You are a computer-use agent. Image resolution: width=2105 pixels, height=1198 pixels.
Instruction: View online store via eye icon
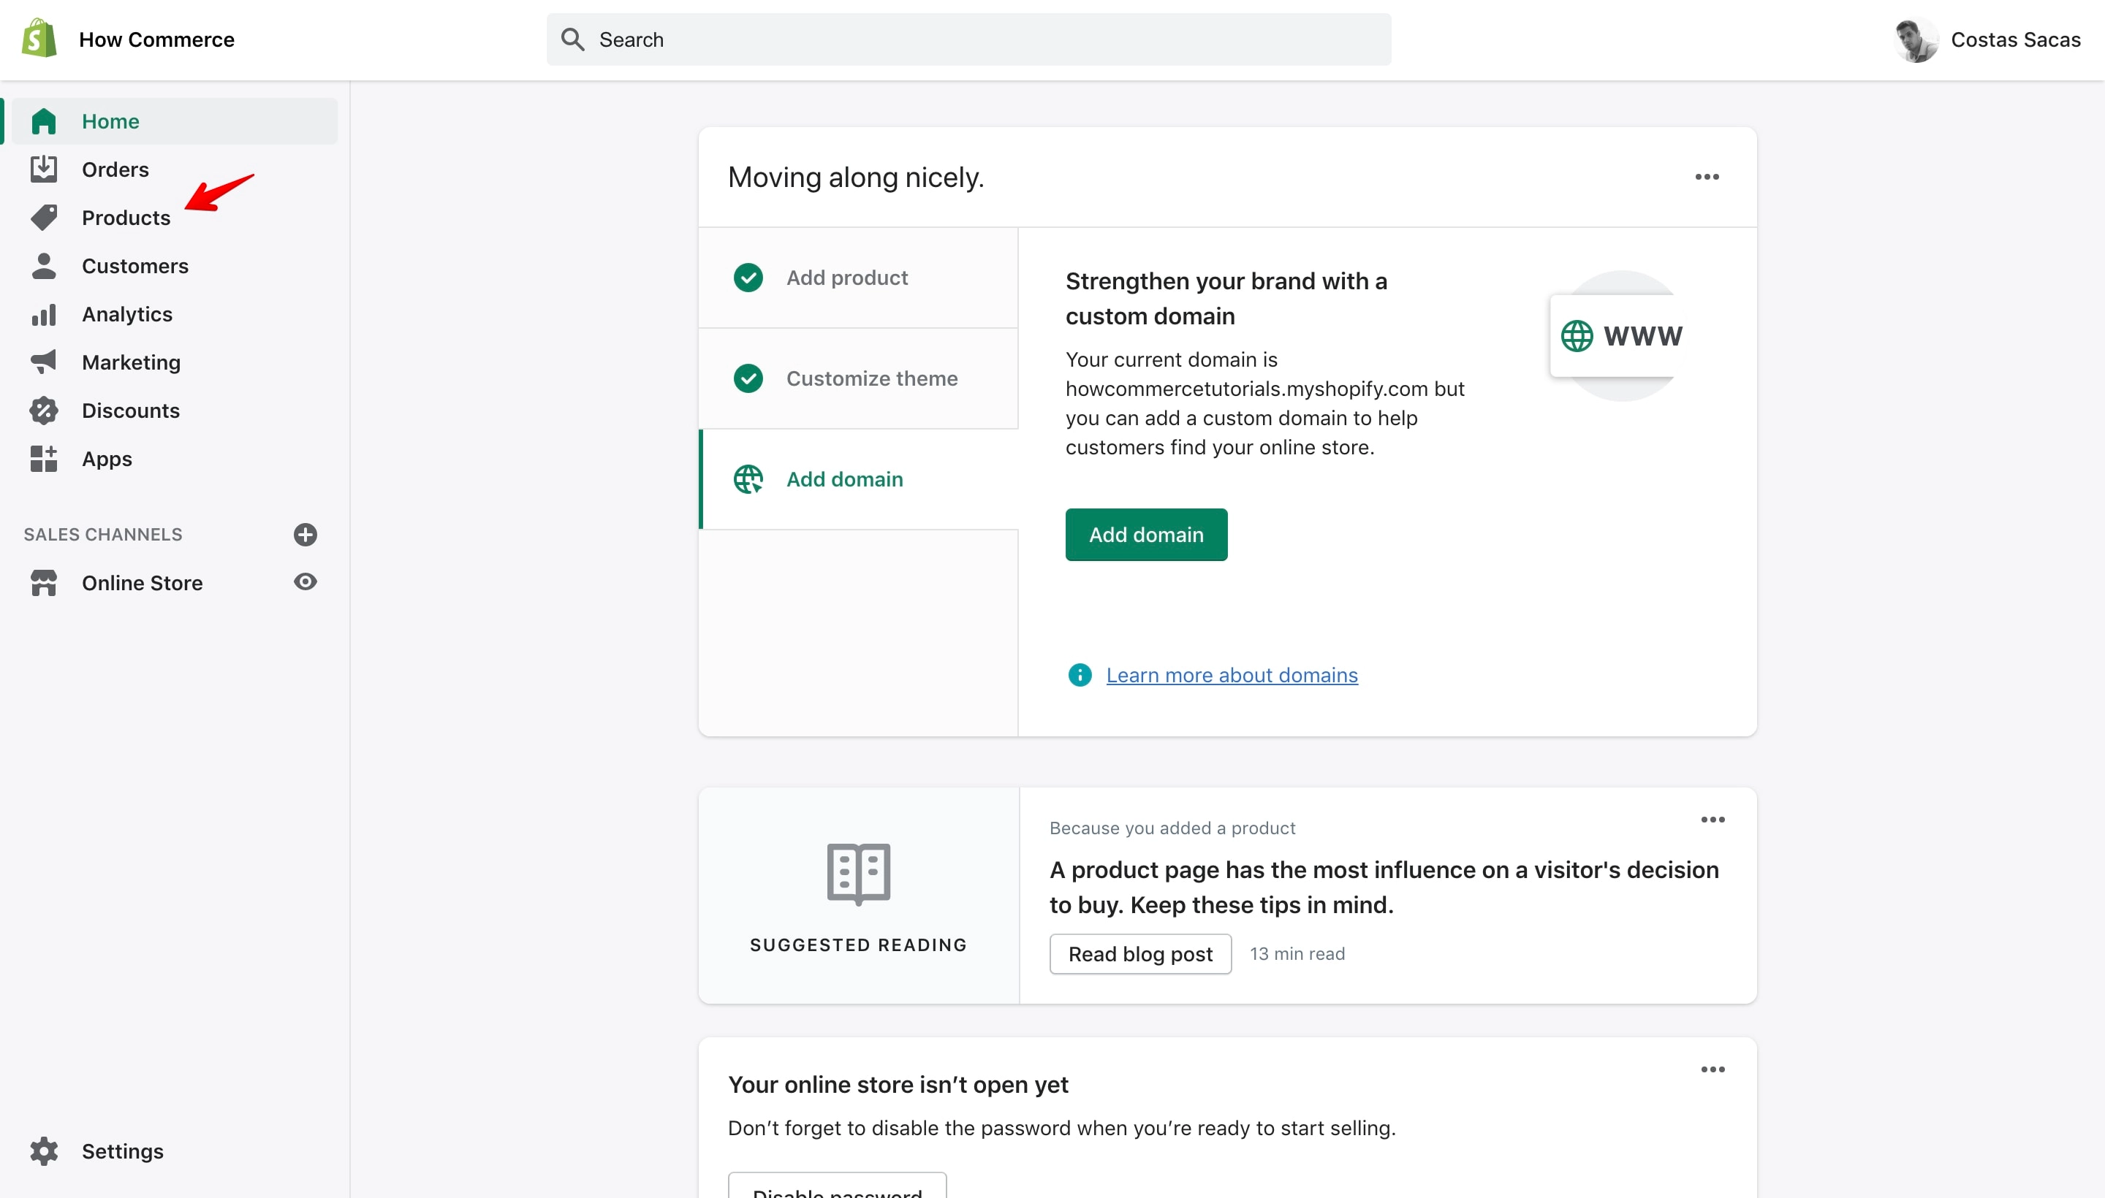[x=306, y=581]
